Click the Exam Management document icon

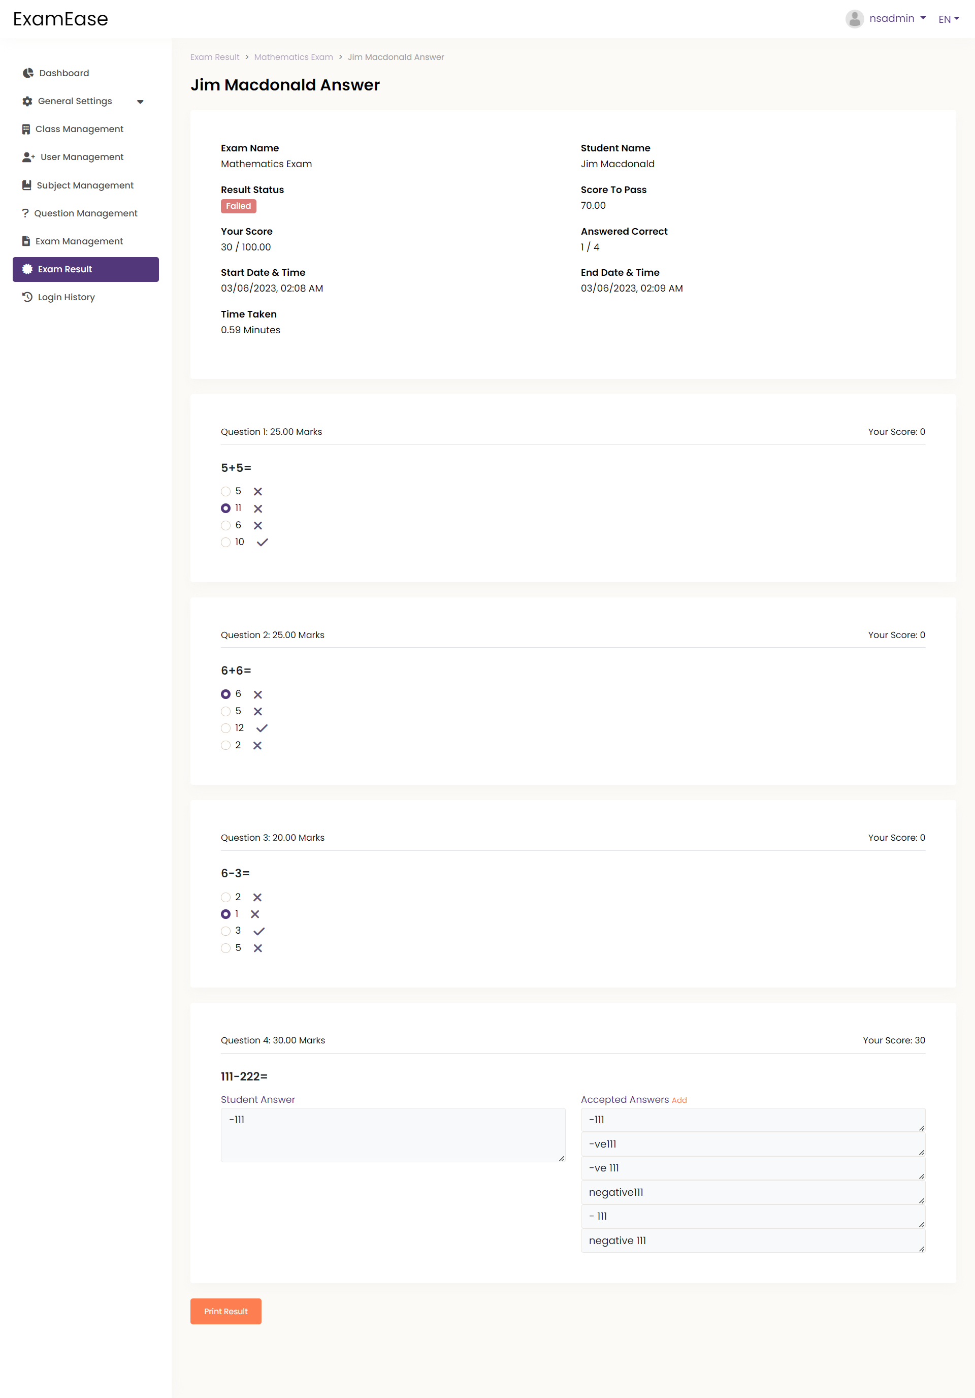click(x=26, y=241)
